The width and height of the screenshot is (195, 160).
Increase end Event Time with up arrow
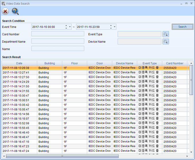(111, 26)
